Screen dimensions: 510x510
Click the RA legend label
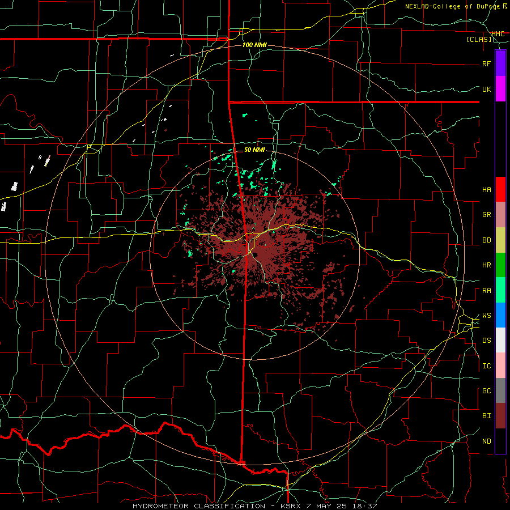click(x=486, y=291)
